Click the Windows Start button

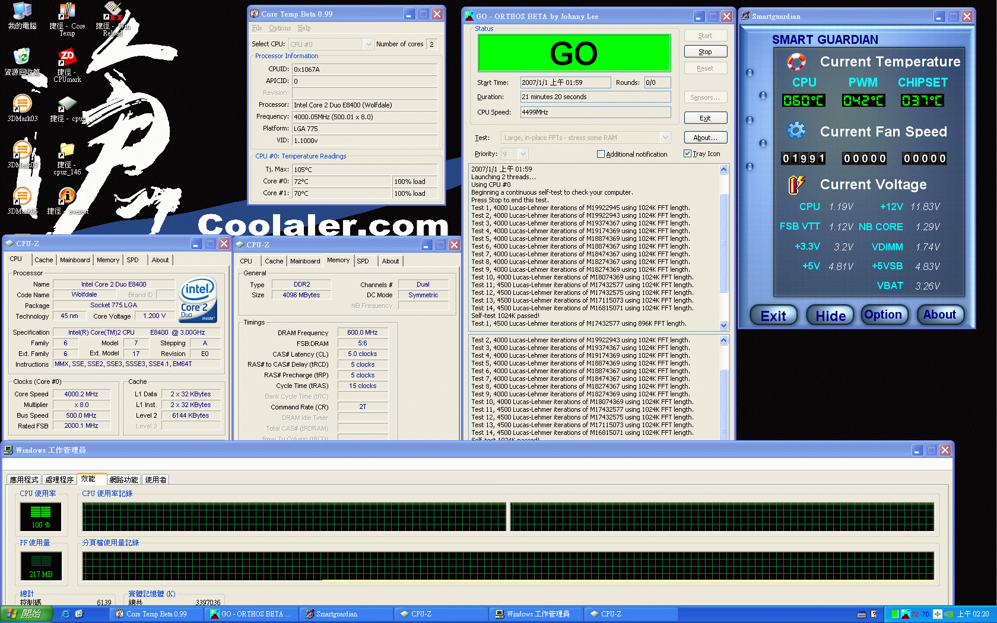point(27,614)
